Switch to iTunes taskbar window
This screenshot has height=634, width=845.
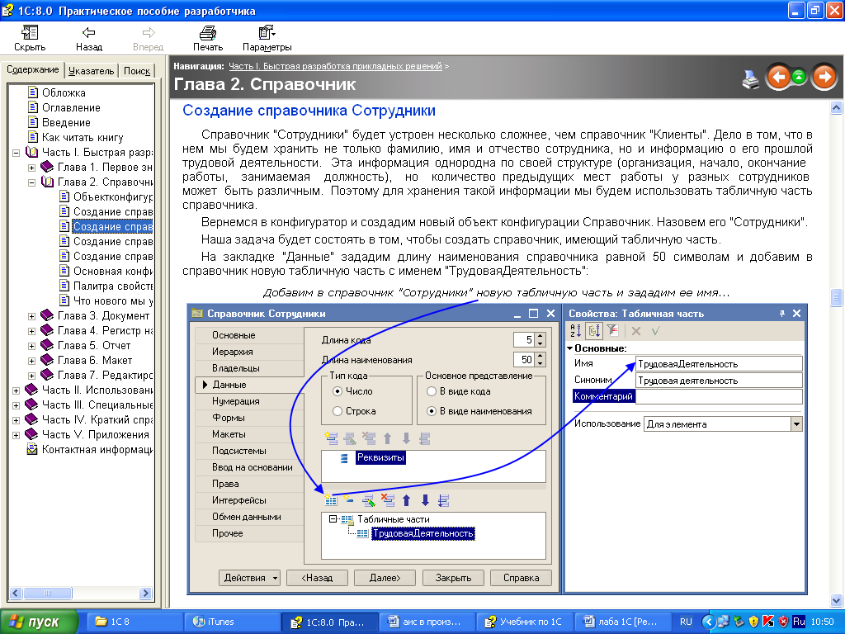231,622
